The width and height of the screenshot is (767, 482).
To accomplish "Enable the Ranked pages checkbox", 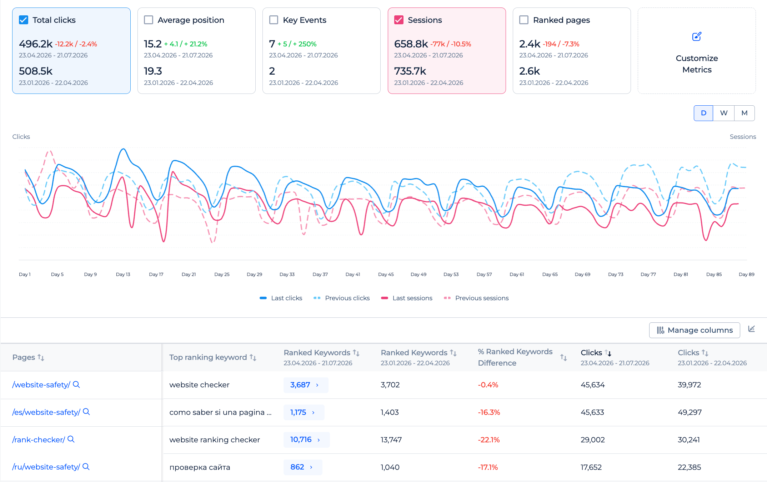I will [524, 20].
